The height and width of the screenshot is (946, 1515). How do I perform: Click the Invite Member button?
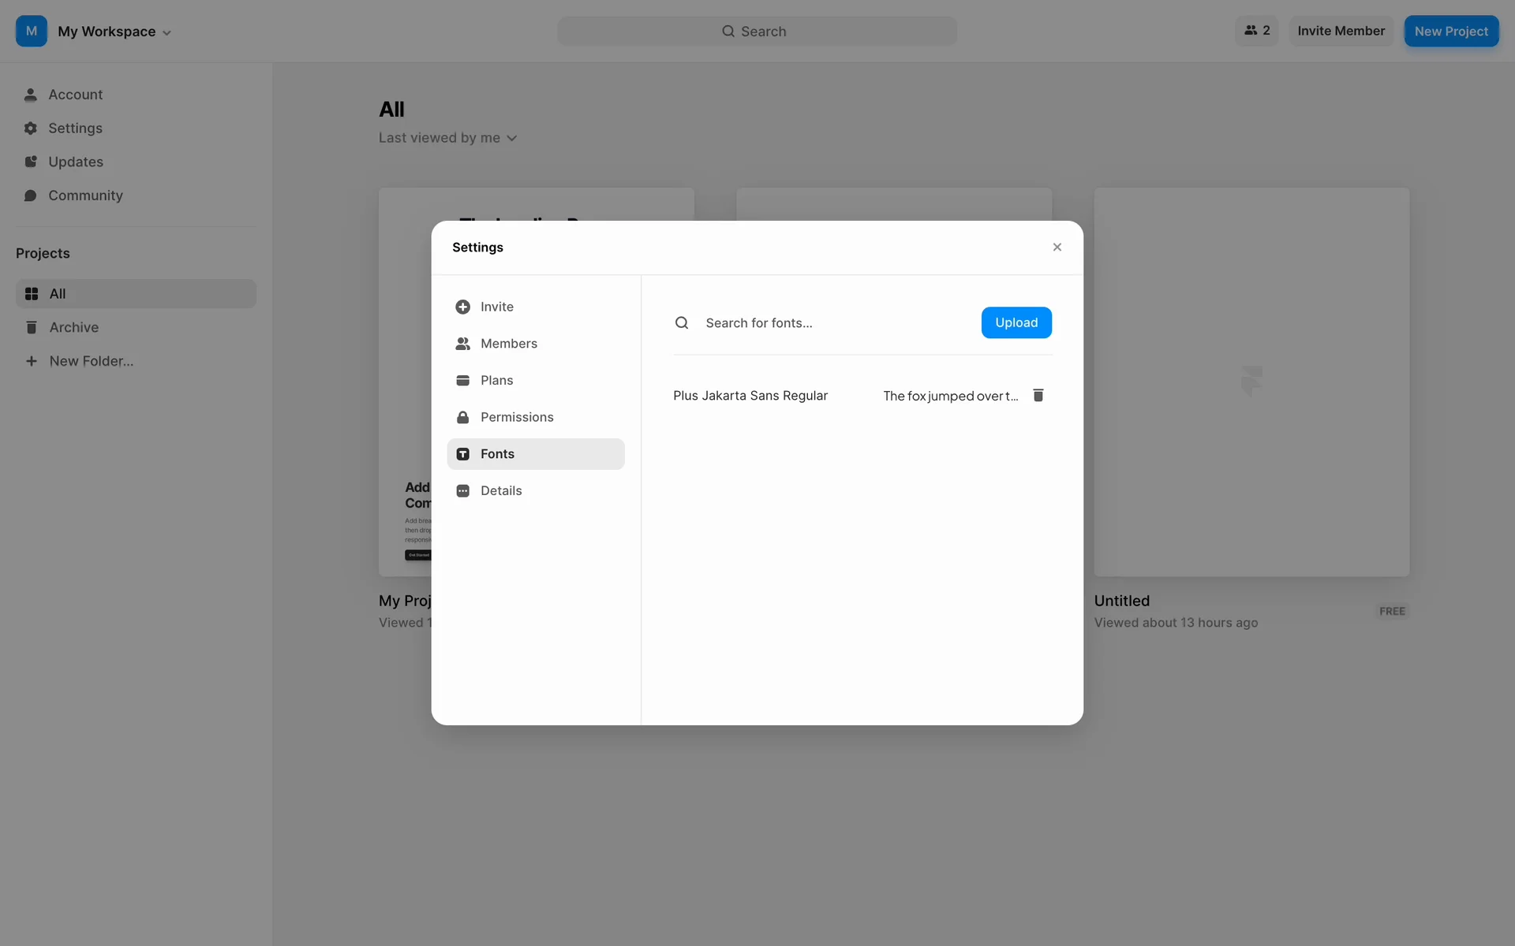1341,31
